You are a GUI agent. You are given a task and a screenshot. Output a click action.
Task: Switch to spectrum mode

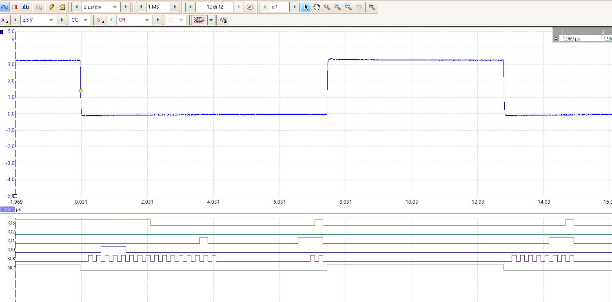26,7
